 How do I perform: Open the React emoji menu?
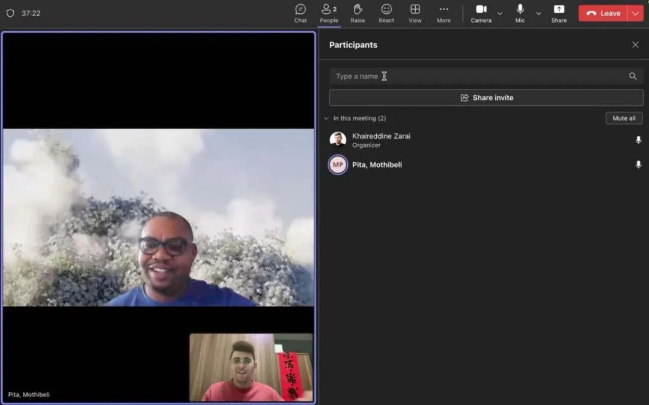tap(386, 13)
